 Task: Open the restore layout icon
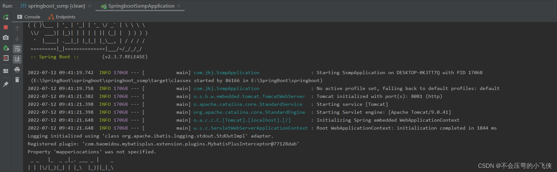coord(6,71)
